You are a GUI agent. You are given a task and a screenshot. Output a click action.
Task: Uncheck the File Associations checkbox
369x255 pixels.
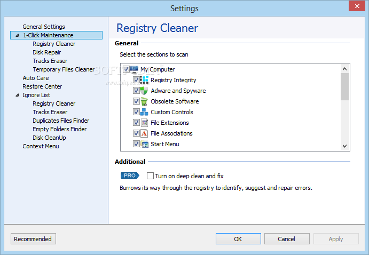pos(136,133)
